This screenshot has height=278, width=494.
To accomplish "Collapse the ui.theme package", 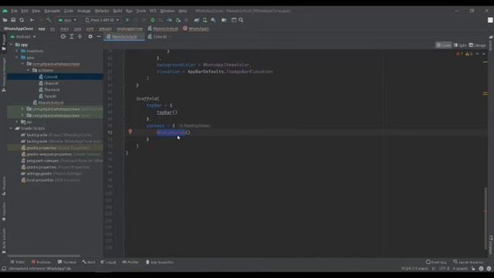I will click(29, 70).
